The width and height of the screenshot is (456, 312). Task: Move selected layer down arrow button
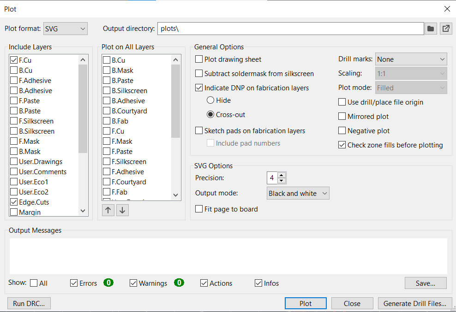pyautogui.click(x=122, y=210)
